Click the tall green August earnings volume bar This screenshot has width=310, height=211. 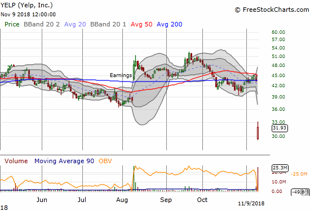click(134, 178)
